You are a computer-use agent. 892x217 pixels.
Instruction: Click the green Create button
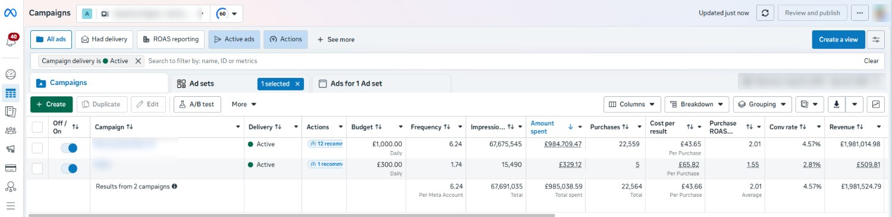point(52,104)
